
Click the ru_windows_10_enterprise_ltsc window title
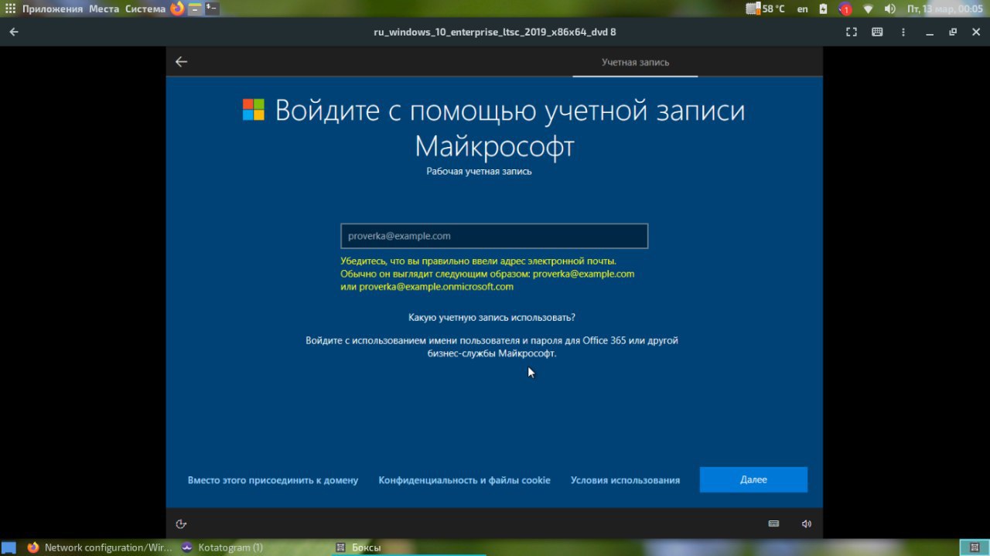click(494, 32)
